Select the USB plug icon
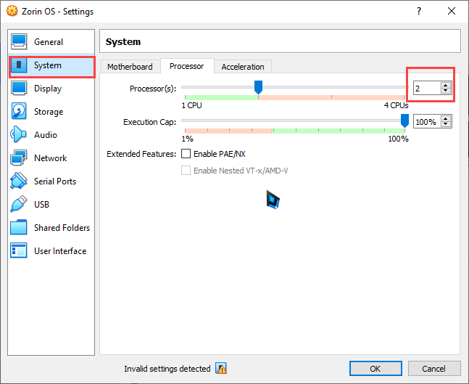Image resolution: width=469 pixels, height=384 pixels. click(x=19, y=204)
